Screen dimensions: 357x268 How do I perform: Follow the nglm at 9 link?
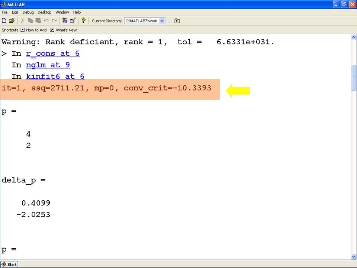pyautogui.click(x=48, y=65)
